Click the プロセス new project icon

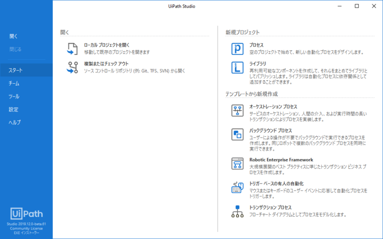coord(237,48)
